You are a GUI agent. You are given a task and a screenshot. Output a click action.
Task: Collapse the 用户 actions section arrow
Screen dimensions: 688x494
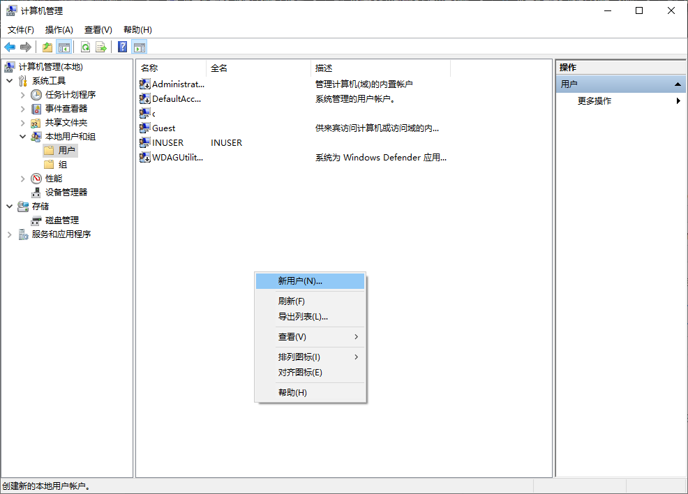[678, 84]
